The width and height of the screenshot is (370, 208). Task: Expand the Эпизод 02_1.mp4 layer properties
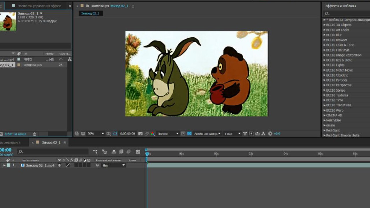(4, 165)
